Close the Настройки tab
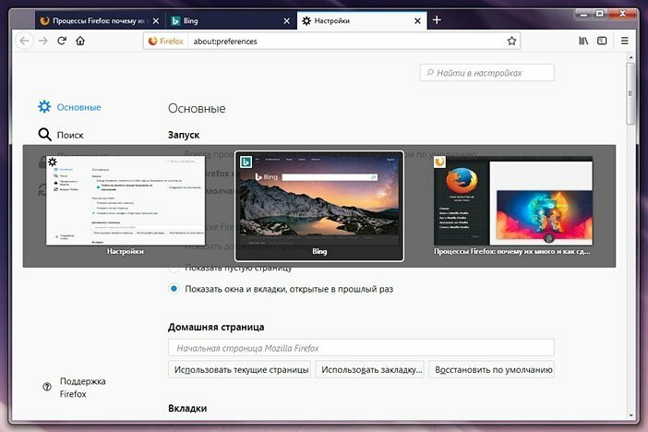 click(x=417, y=20)
